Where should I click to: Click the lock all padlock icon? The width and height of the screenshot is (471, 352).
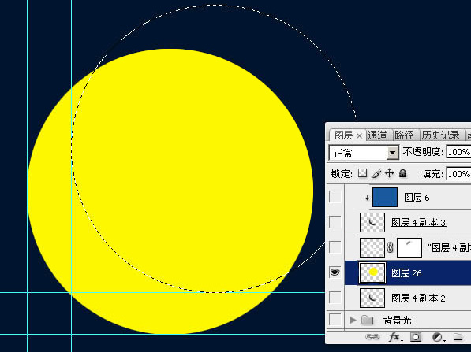[x=403, y=173]
